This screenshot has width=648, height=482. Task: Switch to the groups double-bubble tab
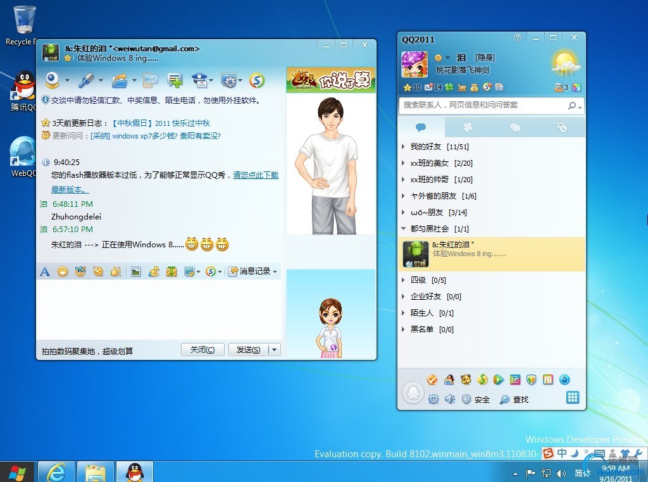[515, 127]
